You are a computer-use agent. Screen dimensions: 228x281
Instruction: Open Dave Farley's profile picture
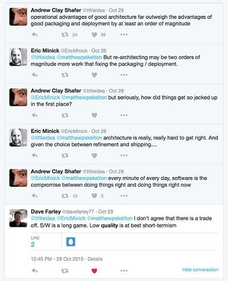pos(18,218)
